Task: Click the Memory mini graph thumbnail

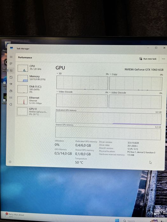Action: click(x=23, y=78)
